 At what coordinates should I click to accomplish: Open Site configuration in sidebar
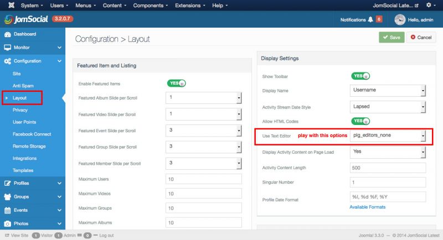17,74
